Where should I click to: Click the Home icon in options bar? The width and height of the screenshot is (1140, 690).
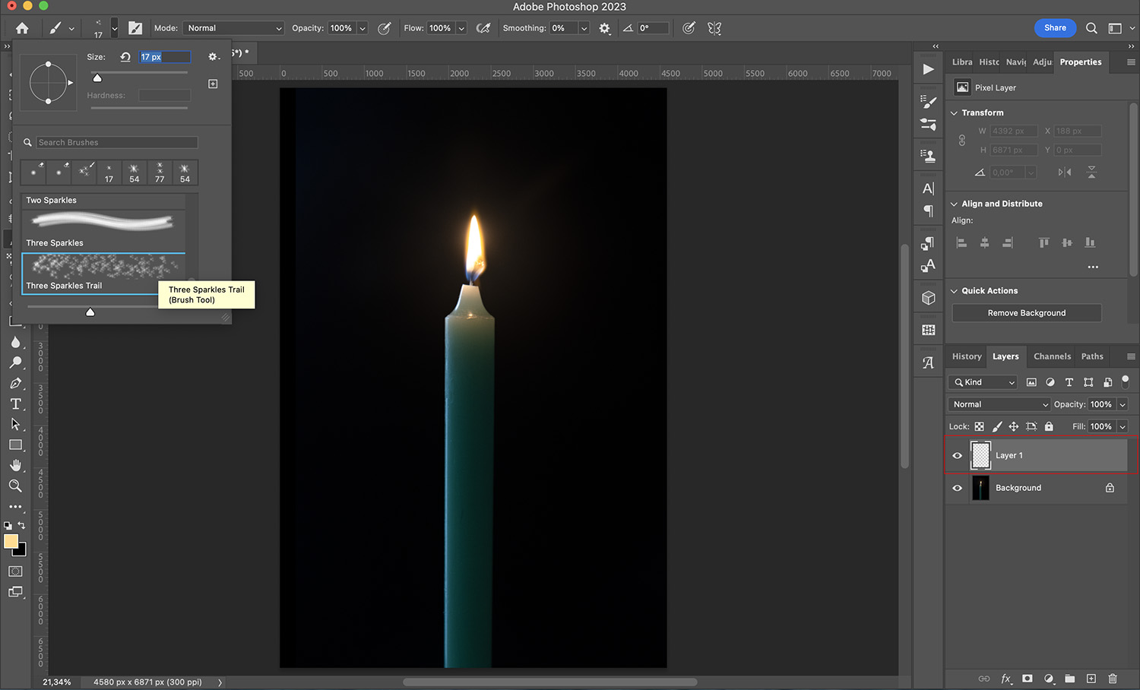click(22, 28)
